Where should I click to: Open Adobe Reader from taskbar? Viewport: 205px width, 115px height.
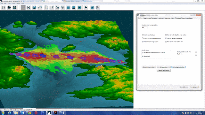pos(55,113)
